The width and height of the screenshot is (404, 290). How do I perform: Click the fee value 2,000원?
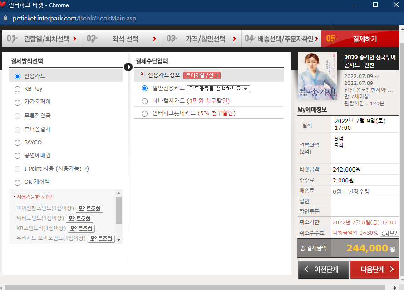[343, 180]
